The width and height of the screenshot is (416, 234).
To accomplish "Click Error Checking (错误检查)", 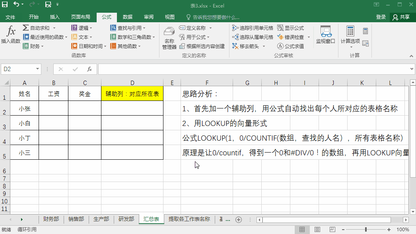I will (290, 37).
